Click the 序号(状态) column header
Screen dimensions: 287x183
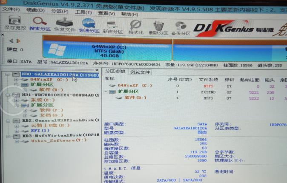pos(180,79)
